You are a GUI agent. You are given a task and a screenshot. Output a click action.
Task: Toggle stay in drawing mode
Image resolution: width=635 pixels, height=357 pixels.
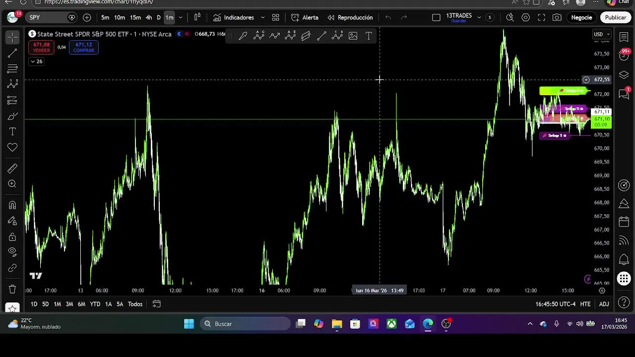12,221
